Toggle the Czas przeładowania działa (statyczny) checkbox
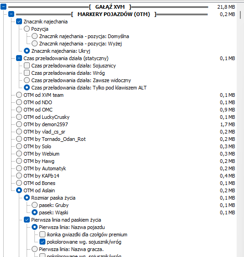This screenshot has height=257, width=244. [x=19, y=58]
